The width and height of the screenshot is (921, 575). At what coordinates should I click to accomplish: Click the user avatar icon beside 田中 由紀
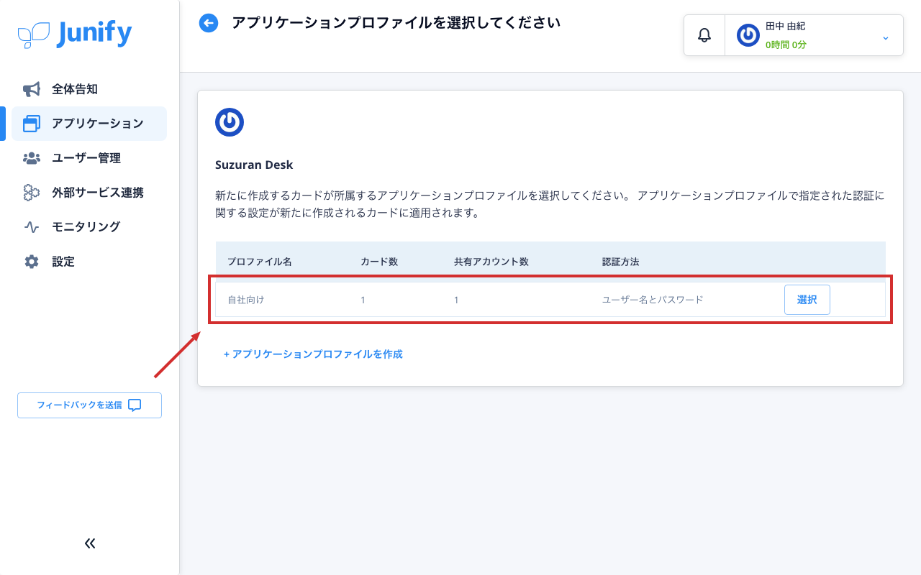point(748,35)
